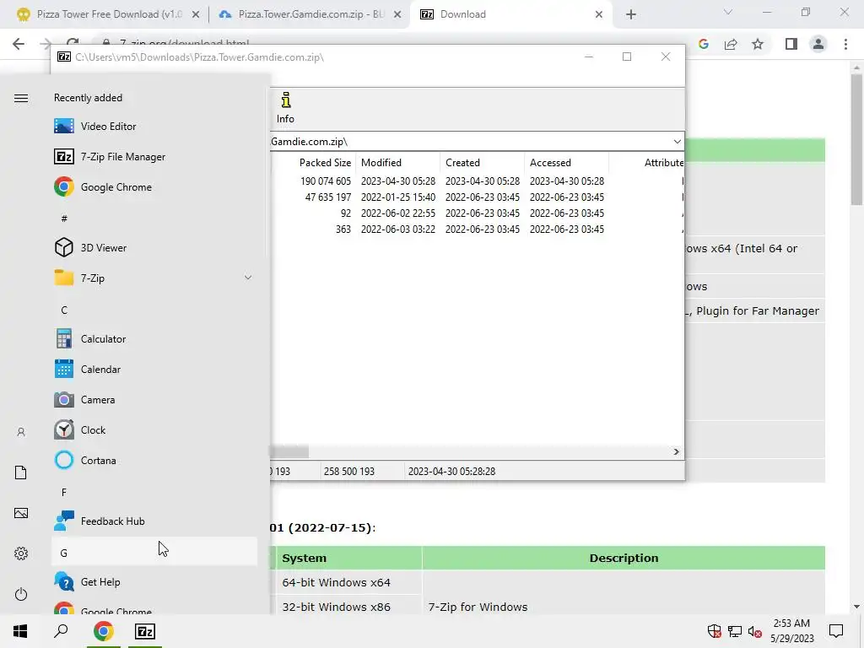
Task: Click the Chrome page vertical scrollbar thumb
Action: [856, 139]
